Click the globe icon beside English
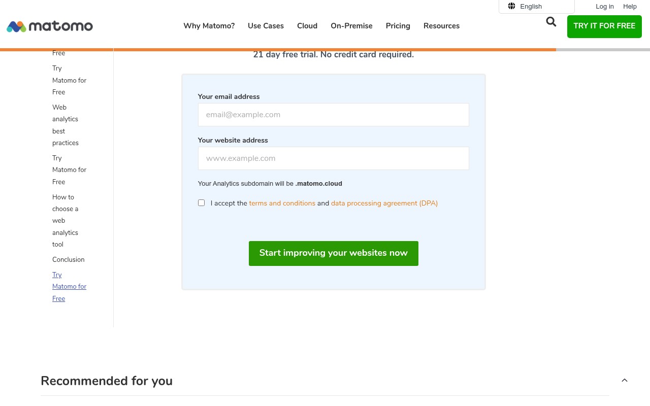Image resolution: width=650 pixels, height=406 pixels. pos(511,6)
